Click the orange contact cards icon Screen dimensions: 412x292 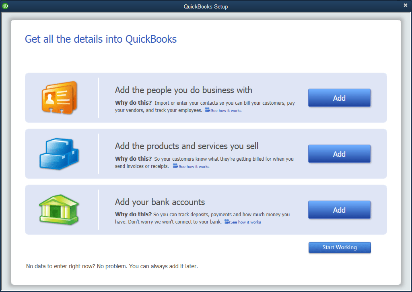coord(60,97)
